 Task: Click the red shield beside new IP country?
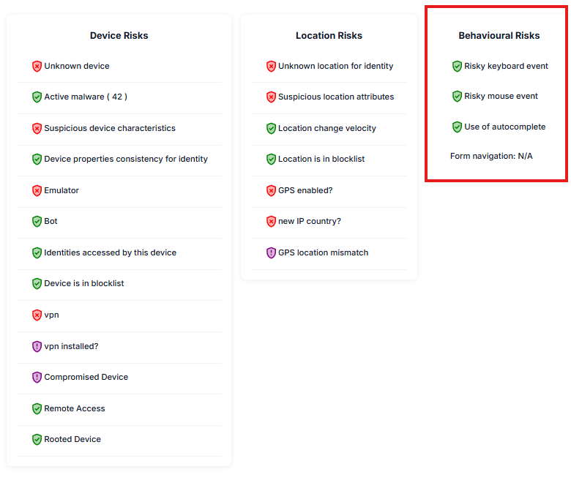(x=271, y=221)
